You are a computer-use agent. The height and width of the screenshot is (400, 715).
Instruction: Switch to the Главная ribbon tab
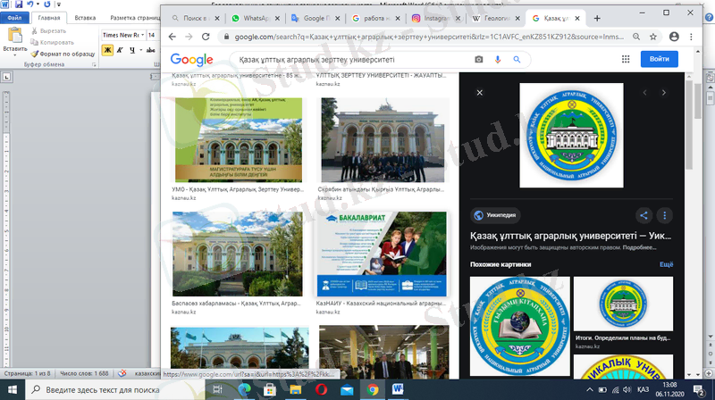point(49,18)
